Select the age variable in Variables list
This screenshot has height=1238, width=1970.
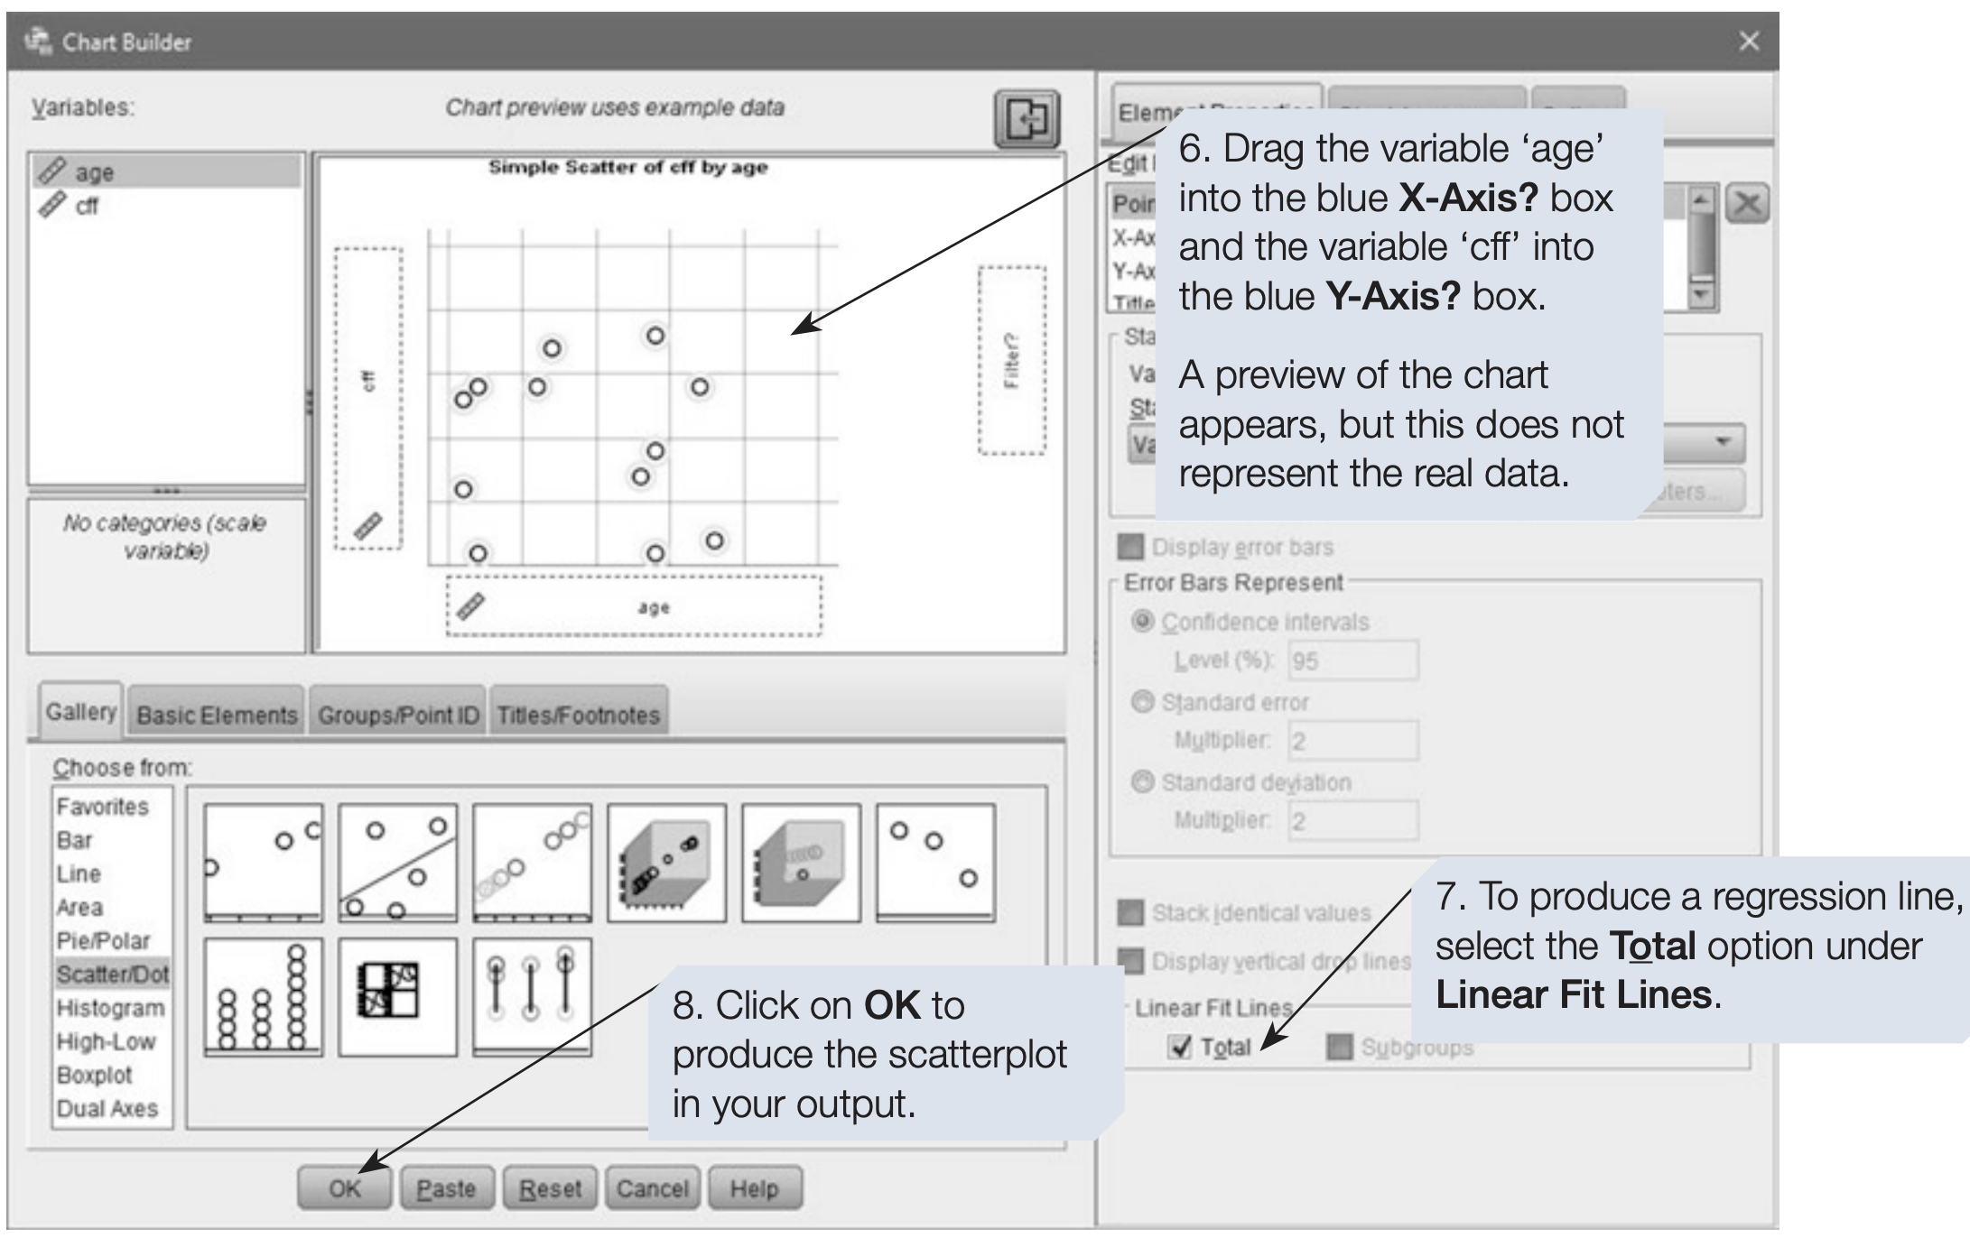[x=94, y=171]
